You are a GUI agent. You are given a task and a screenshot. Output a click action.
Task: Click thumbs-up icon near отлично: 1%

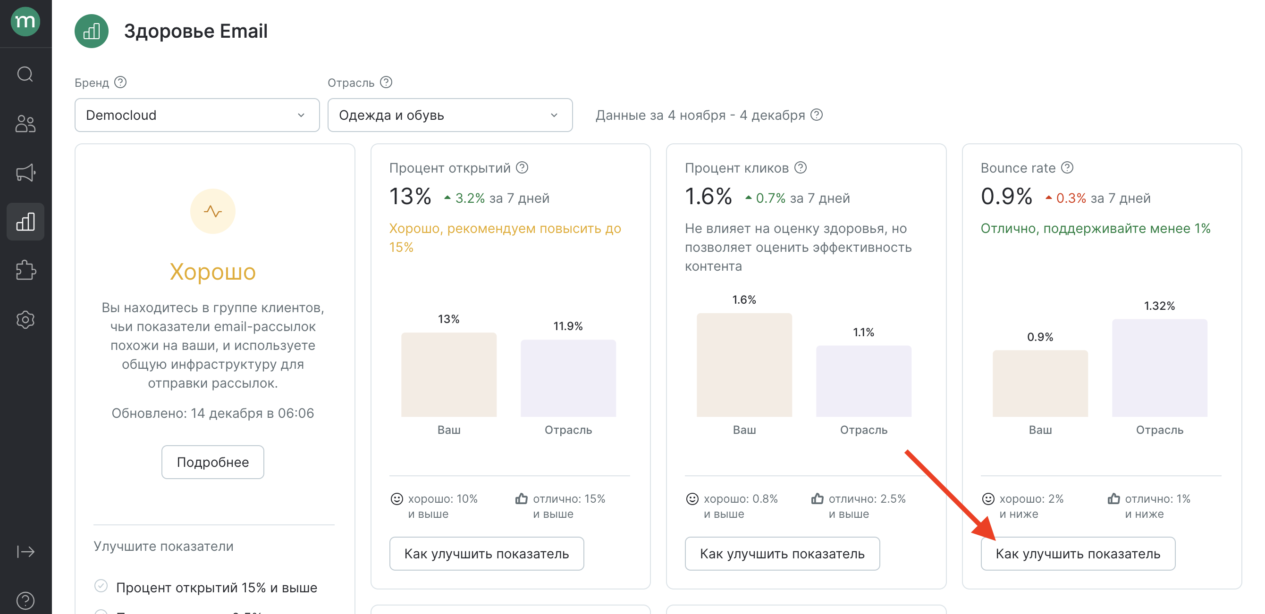click(1114, 498)
